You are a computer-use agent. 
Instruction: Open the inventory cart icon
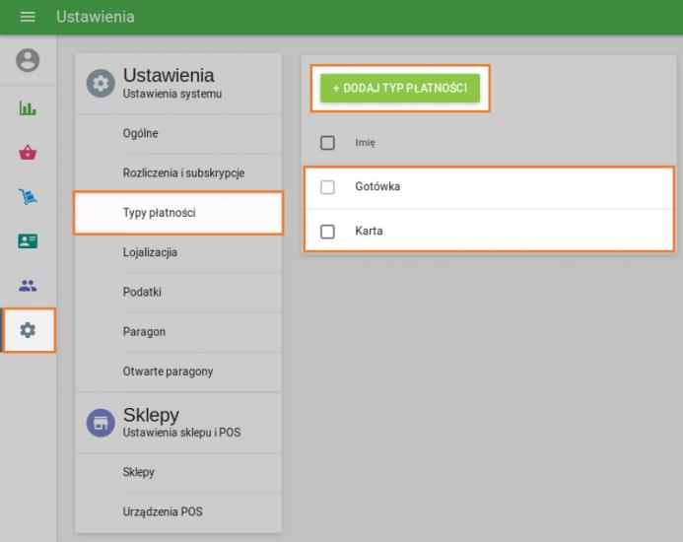(28, 194)
